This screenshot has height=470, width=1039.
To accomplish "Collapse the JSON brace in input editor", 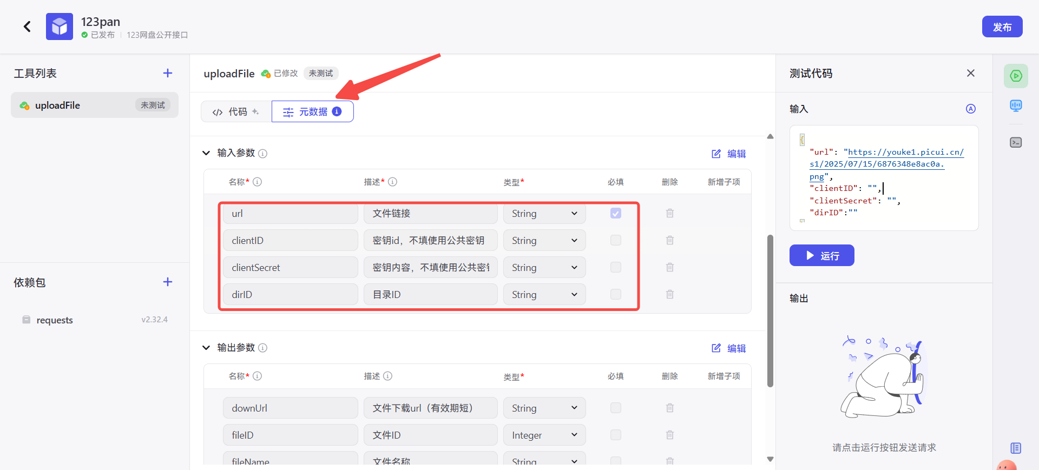I will [802, 140].
